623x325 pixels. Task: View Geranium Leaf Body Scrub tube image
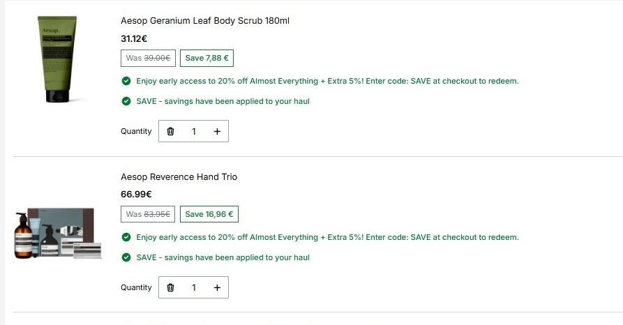coord(58,59)
